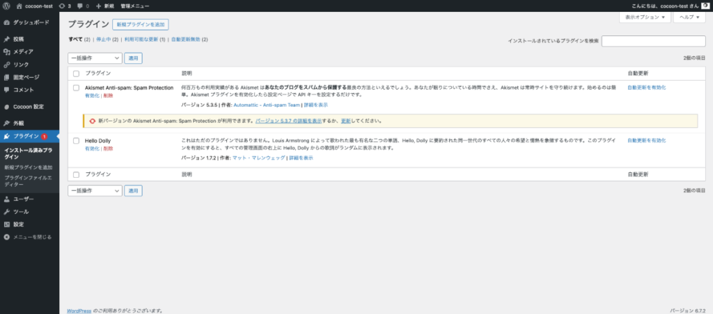The width and height of the screenshot is (713, 314).
Task: Click the red update icon in Akismet notice
Action: point(93,121)
